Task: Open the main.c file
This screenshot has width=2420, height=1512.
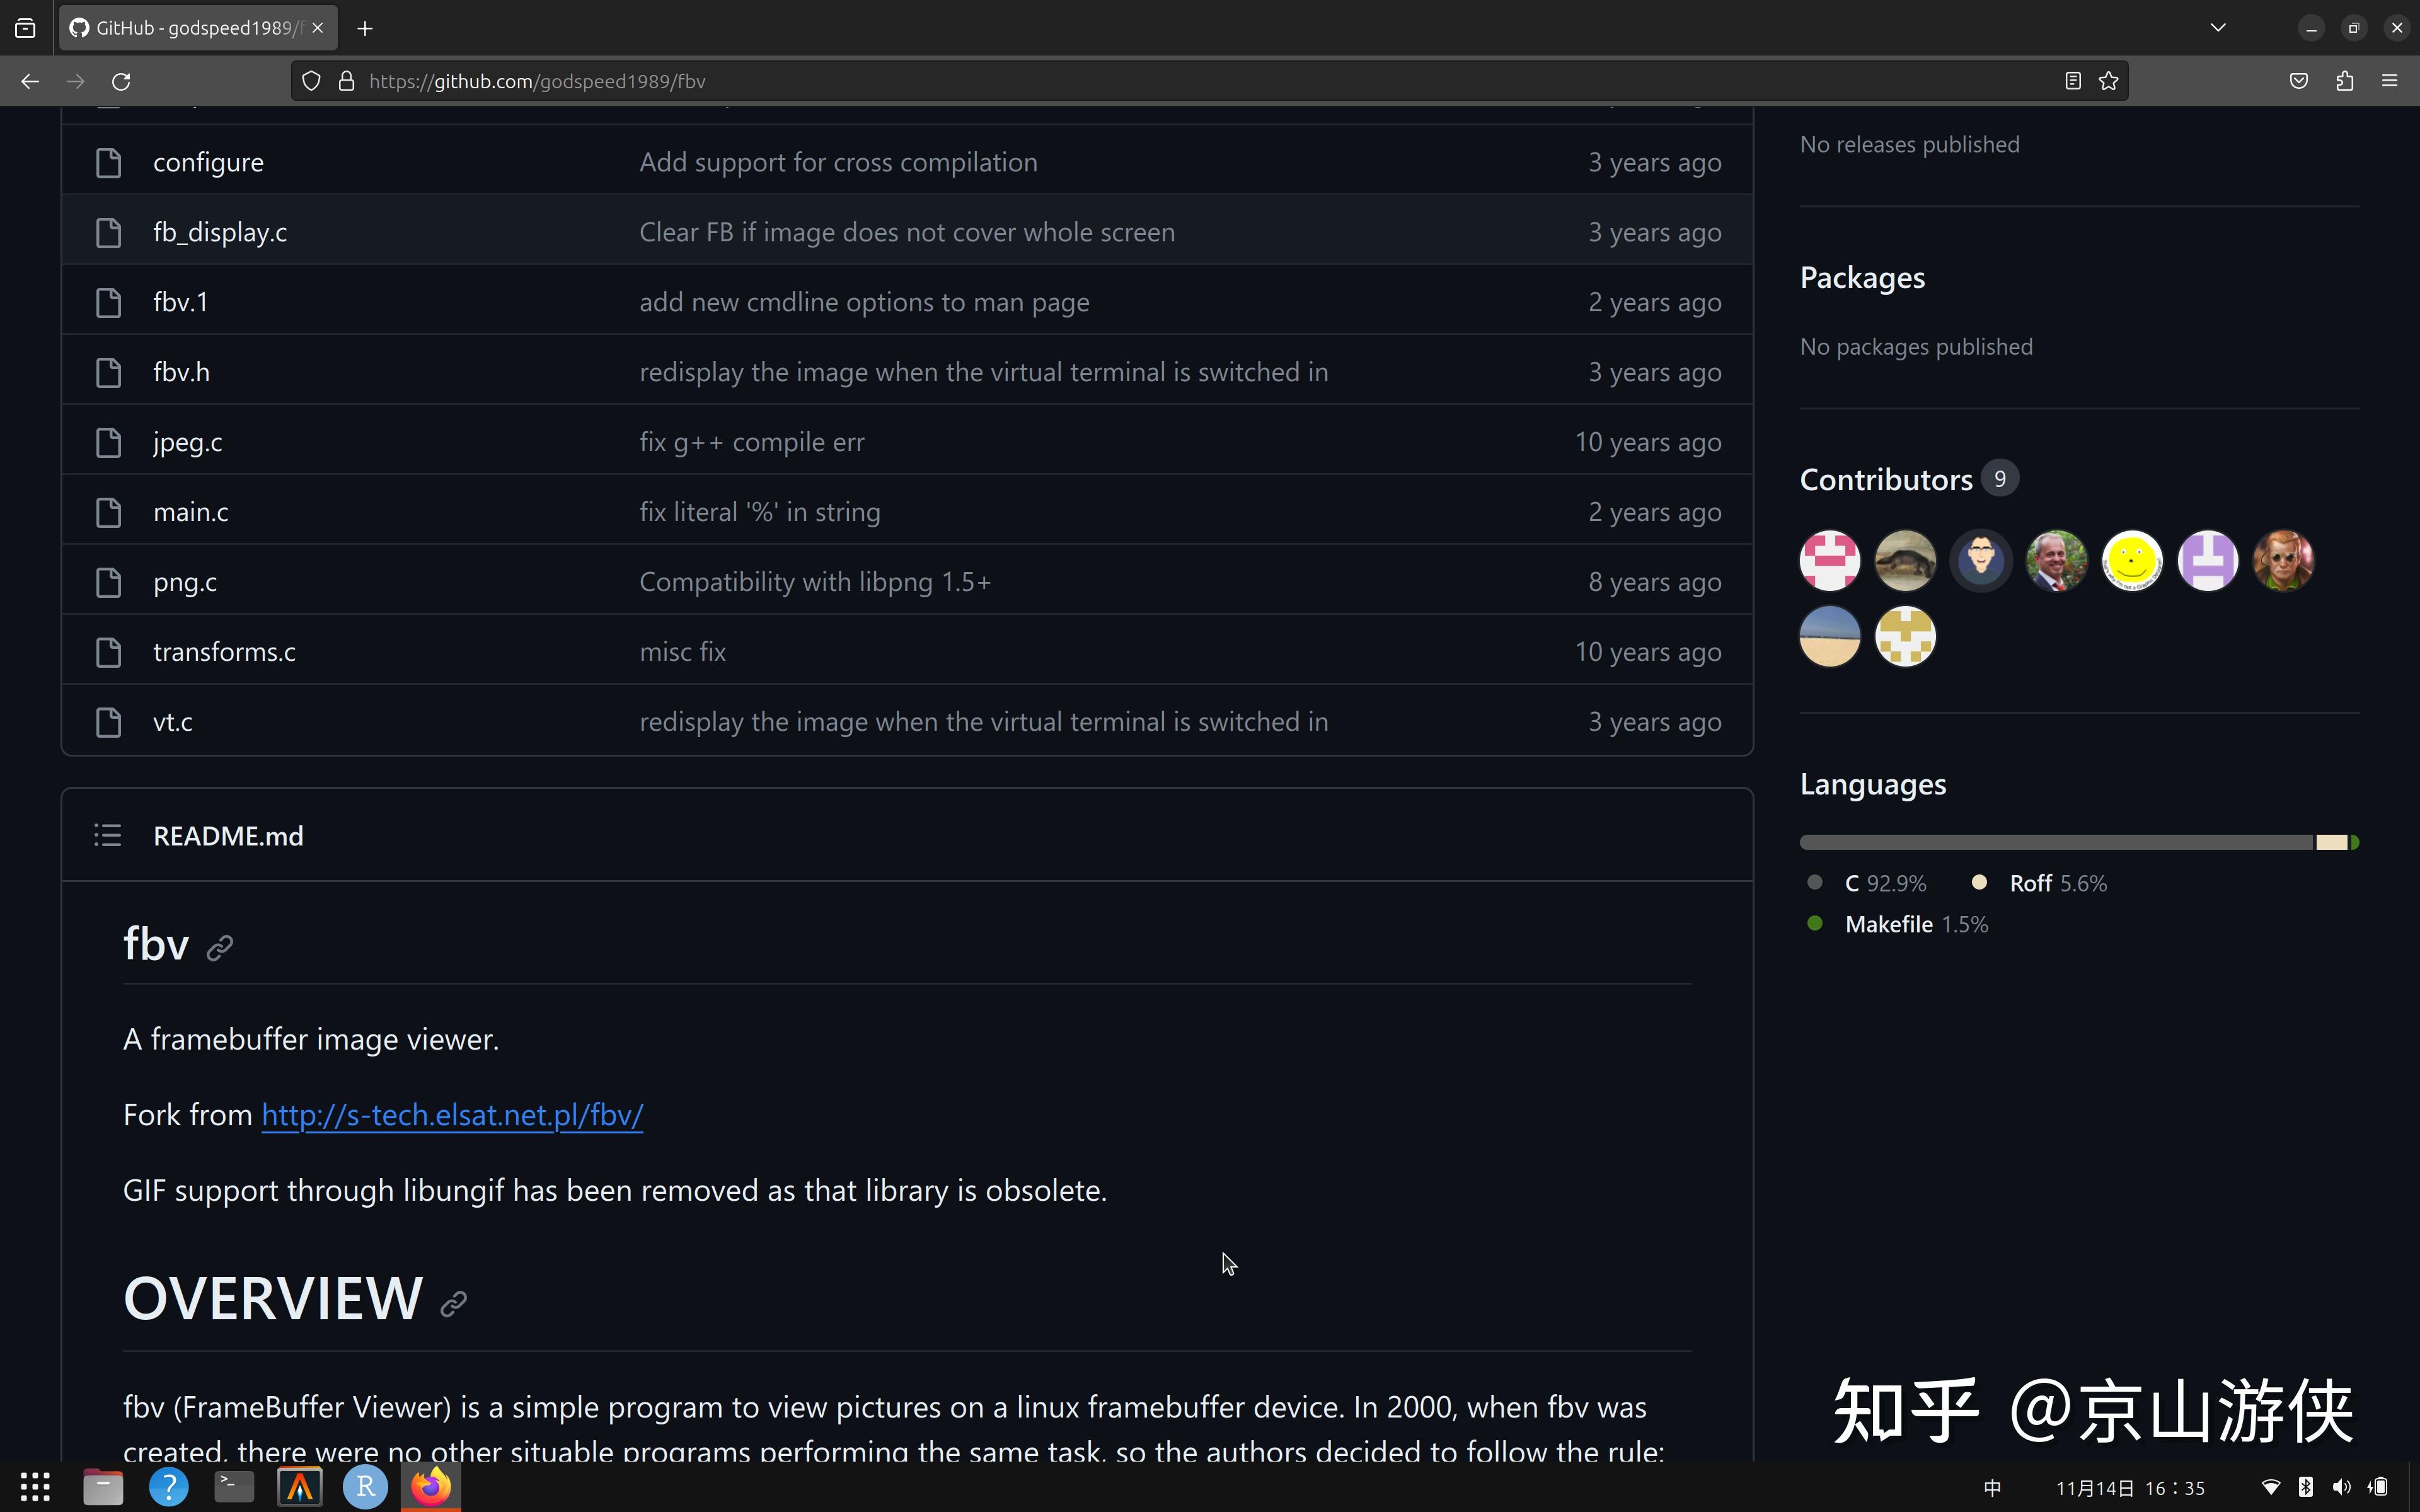Action: point(191,512)
